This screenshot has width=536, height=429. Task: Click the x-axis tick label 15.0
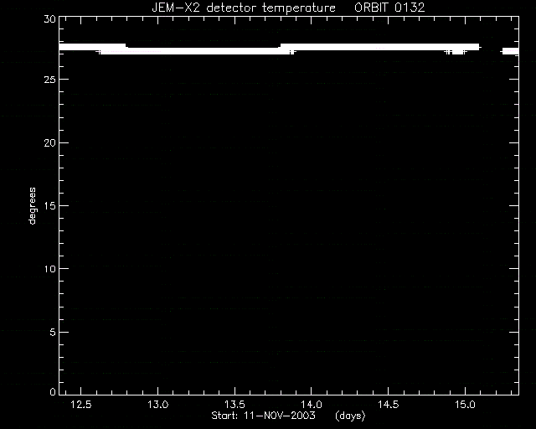(466, 405)
